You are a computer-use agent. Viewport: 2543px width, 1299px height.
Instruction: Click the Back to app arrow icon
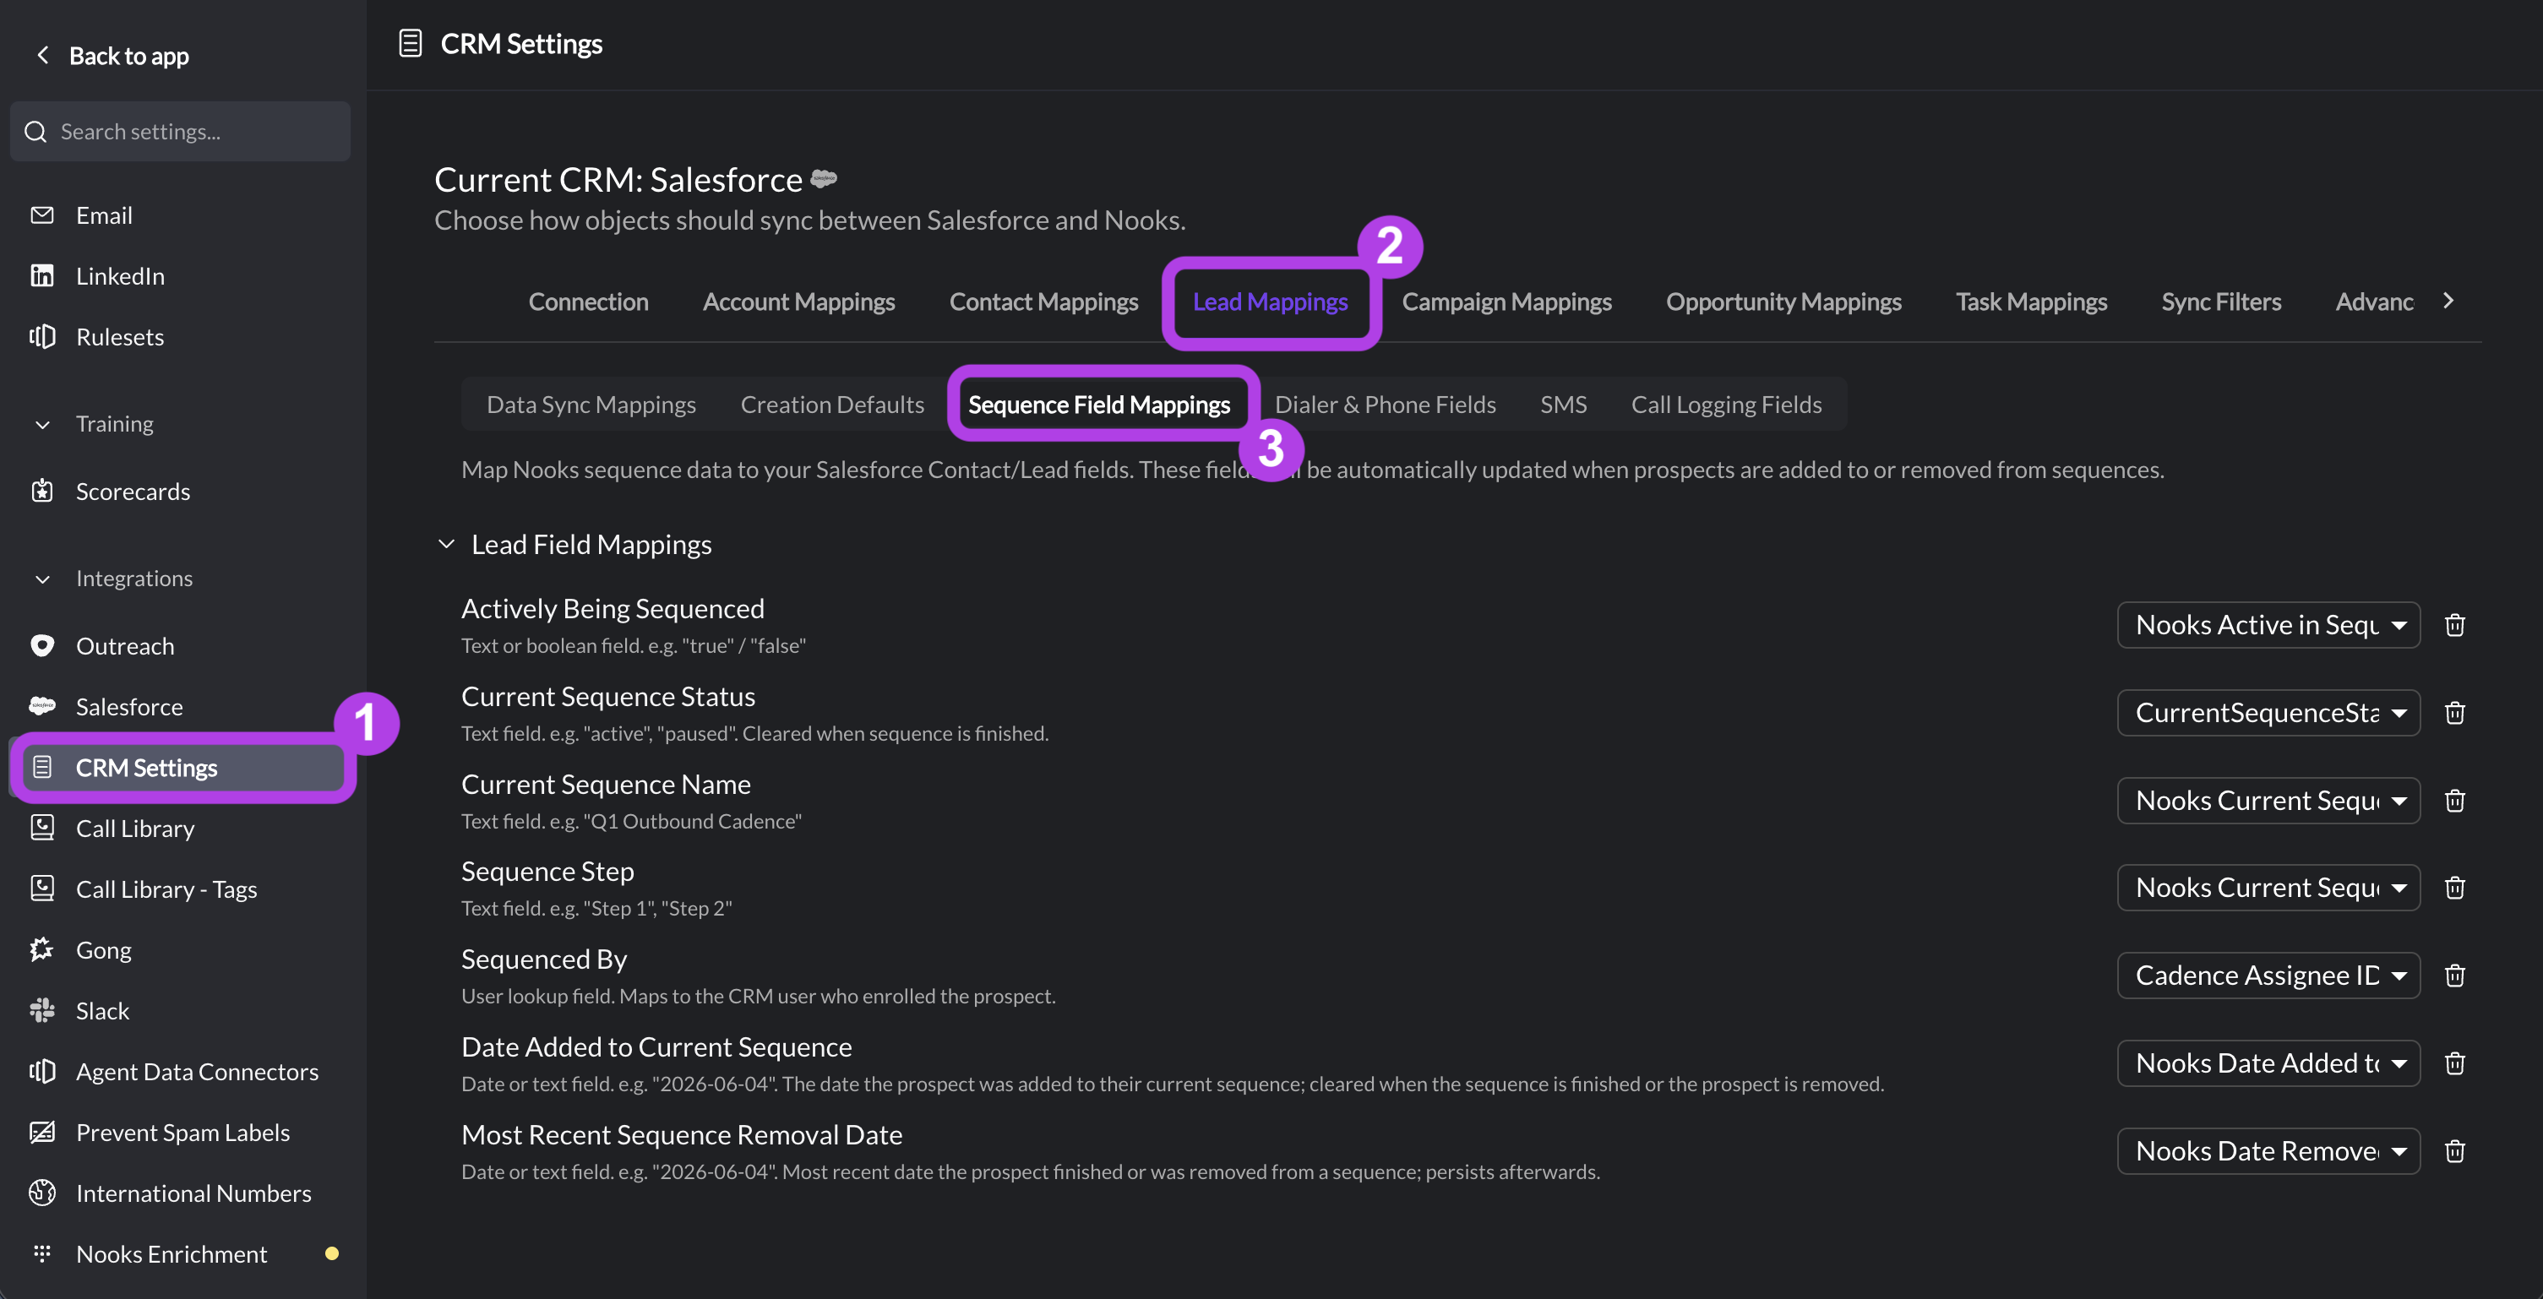point(42,55)
